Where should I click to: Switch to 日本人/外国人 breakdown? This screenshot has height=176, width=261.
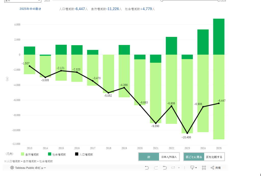169,157
